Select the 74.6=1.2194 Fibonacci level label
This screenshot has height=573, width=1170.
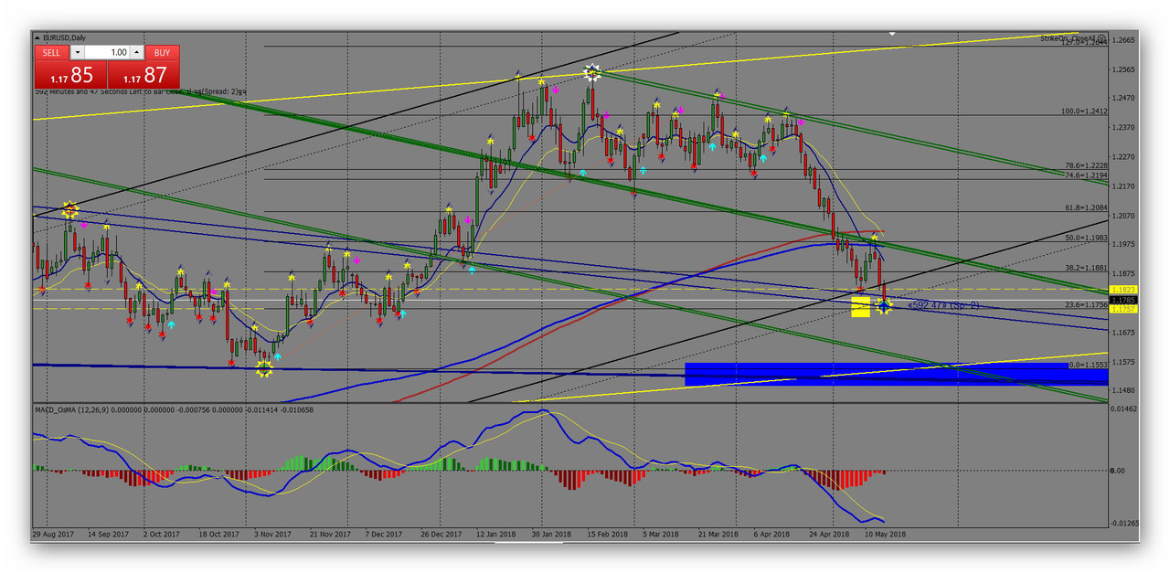(1086, 175)
